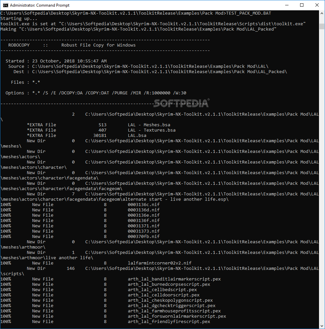Click 'arth_lal_celldoorscript.pex' file name
The width and height of the screenshot is (325, 329).
click(x=163, y=295)
